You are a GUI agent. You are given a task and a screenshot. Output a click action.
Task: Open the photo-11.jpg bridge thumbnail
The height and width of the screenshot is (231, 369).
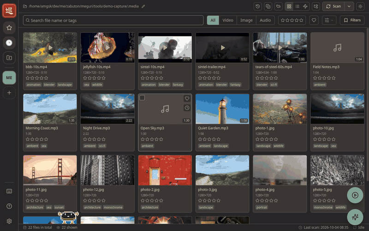click(x=50, y=170)
